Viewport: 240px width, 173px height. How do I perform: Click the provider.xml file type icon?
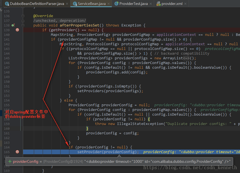(x=159, y=4)
